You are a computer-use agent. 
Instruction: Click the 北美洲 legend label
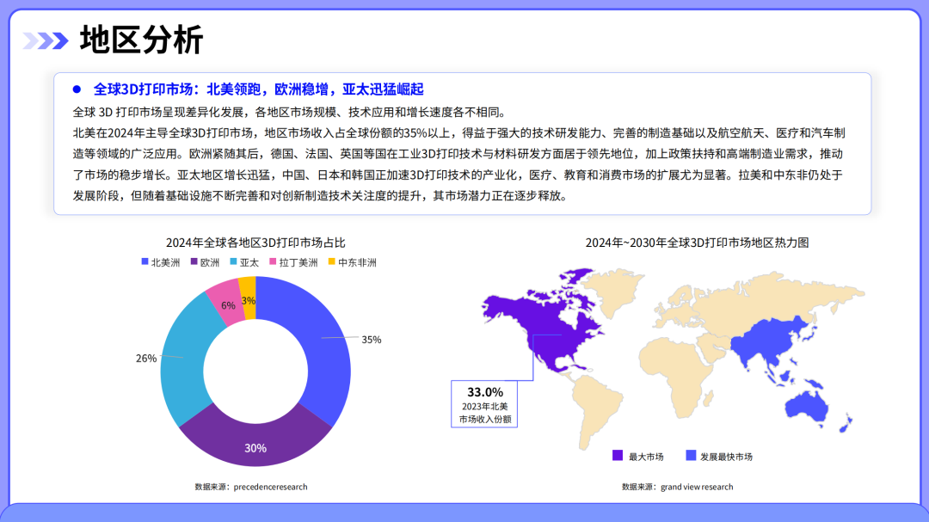165,262
